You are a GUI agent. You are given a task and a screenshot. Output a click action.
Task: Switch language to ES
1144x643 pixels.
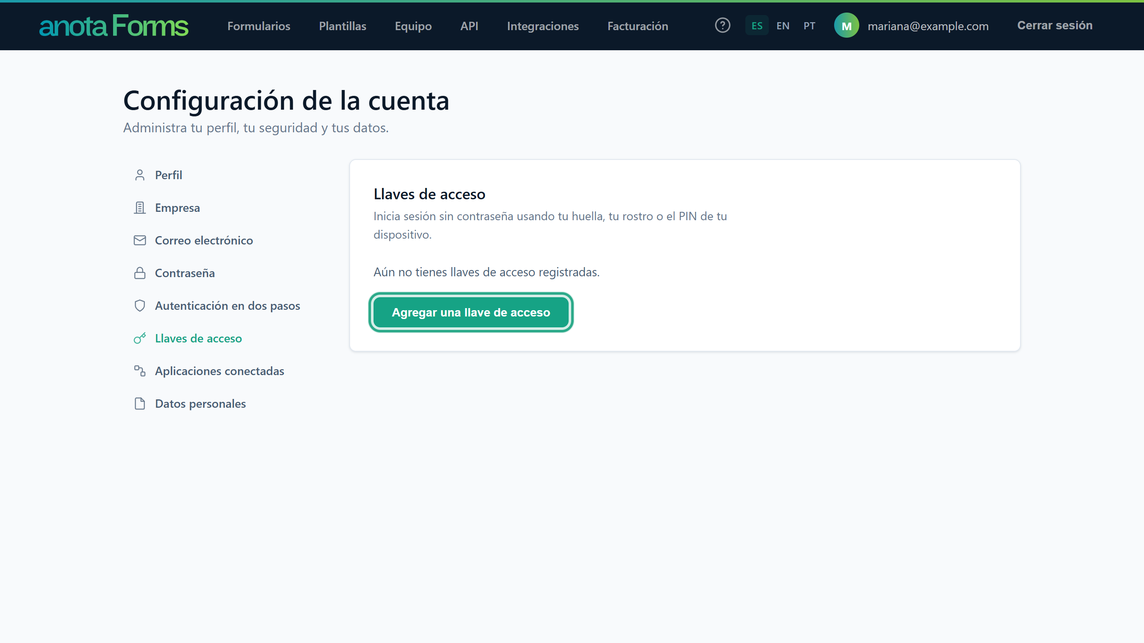pyautogui.click(x=757, y=26)
